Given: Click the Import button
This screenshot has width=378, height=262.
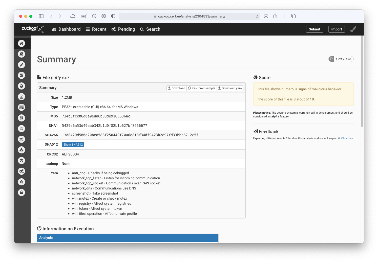Looking at the screenshot, I should click(337, 29).
